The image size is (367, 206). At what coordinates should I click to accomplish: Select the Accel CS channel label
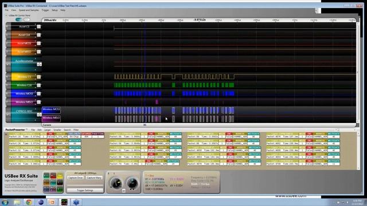coord(24,27)
